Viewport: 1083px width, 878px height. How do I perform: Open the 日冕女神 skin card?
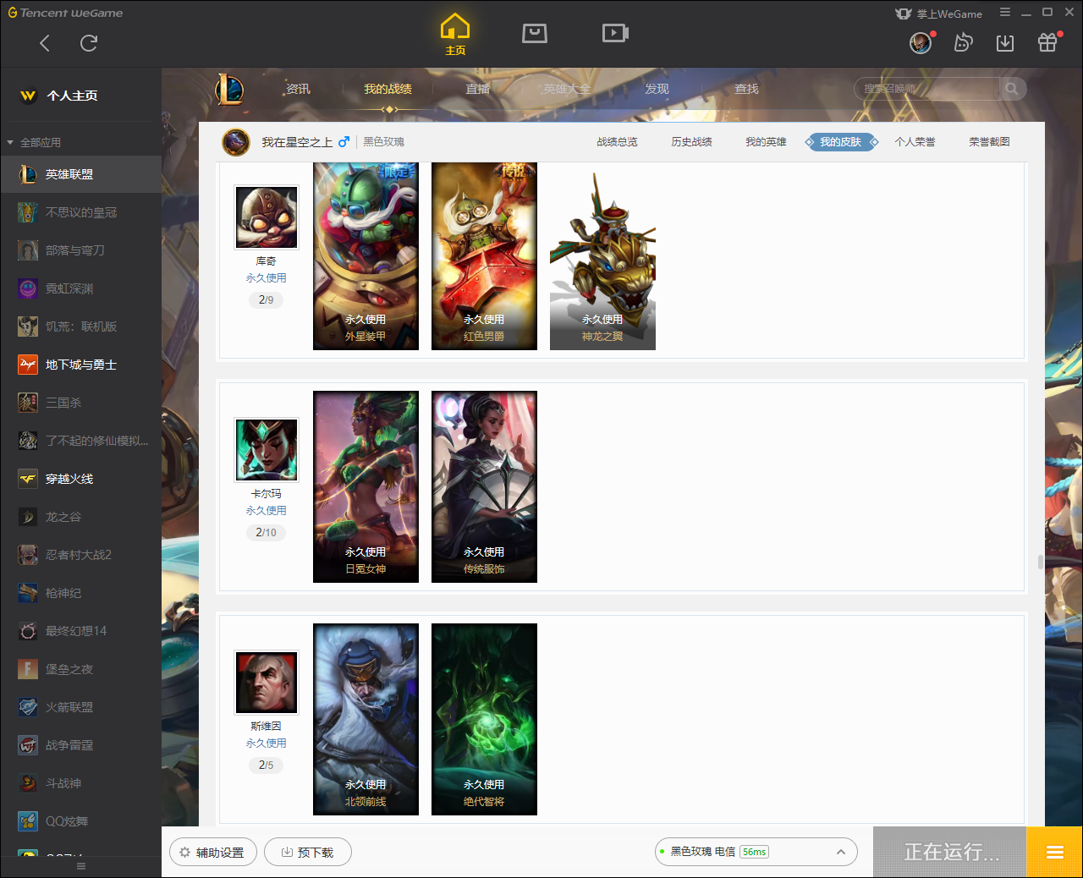tap(366, 486)
